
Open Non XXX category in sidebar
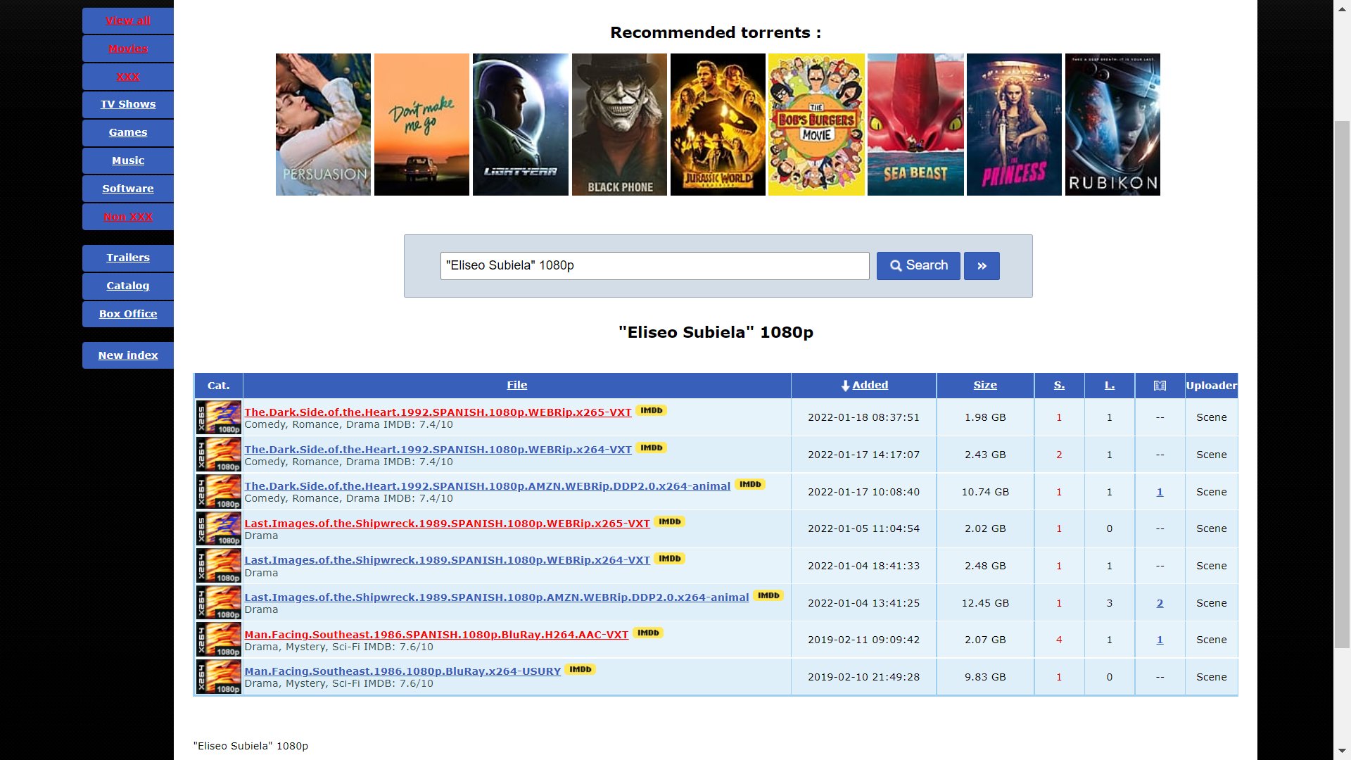pos(128,217)
